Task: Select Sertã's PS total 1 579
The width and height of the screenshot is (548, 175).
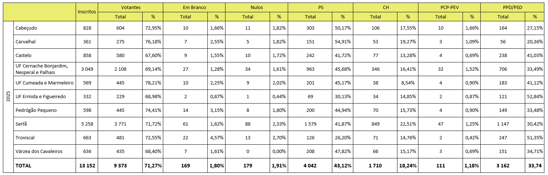Action: pyautogui.click(x=311, y=124)
